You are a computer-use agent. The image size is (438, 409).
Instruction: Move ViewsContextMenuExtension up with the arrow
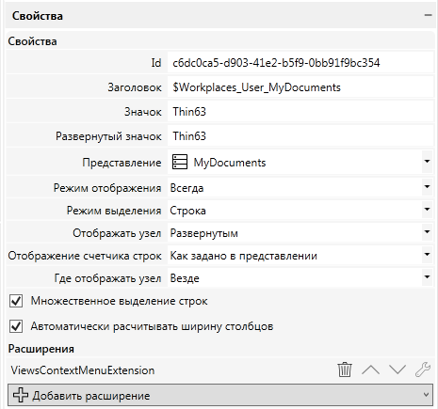tap(370, 370)
